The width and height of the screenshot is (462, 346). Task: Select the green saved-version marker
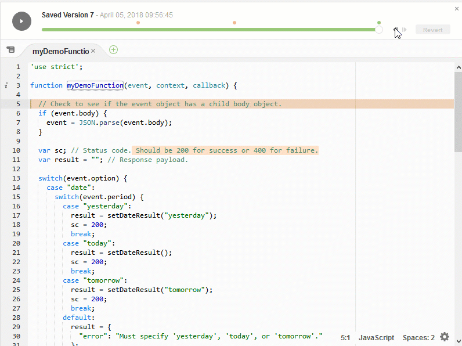[379, 23]
